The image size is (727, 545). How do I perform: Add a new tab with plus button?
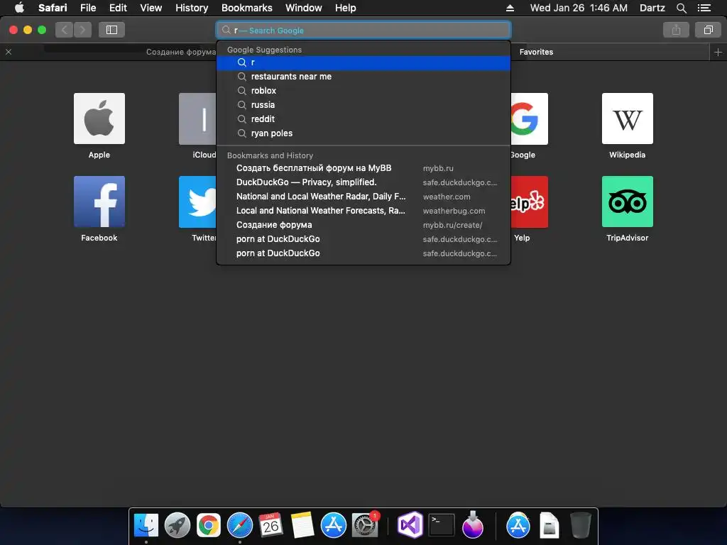pos(718,53)
